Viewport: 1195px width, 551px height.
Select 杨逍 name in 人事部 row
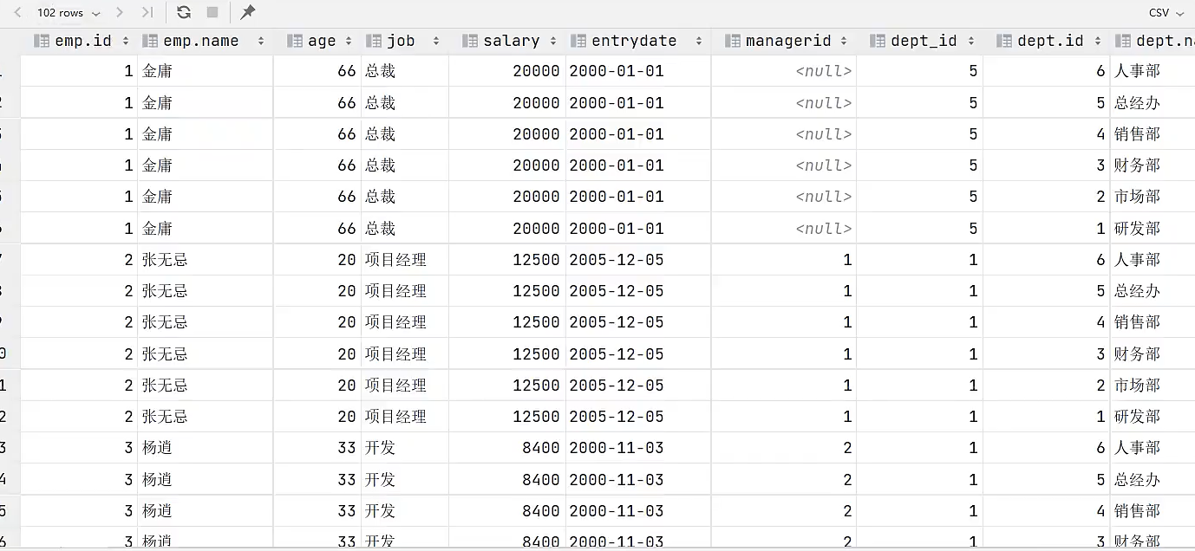pyautogui.click(x=206, y=448)
